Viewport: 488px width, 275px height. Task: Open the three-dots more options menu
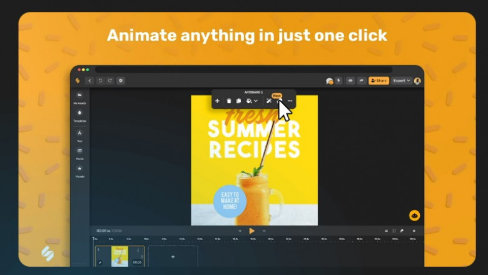[x=290, y=101]
